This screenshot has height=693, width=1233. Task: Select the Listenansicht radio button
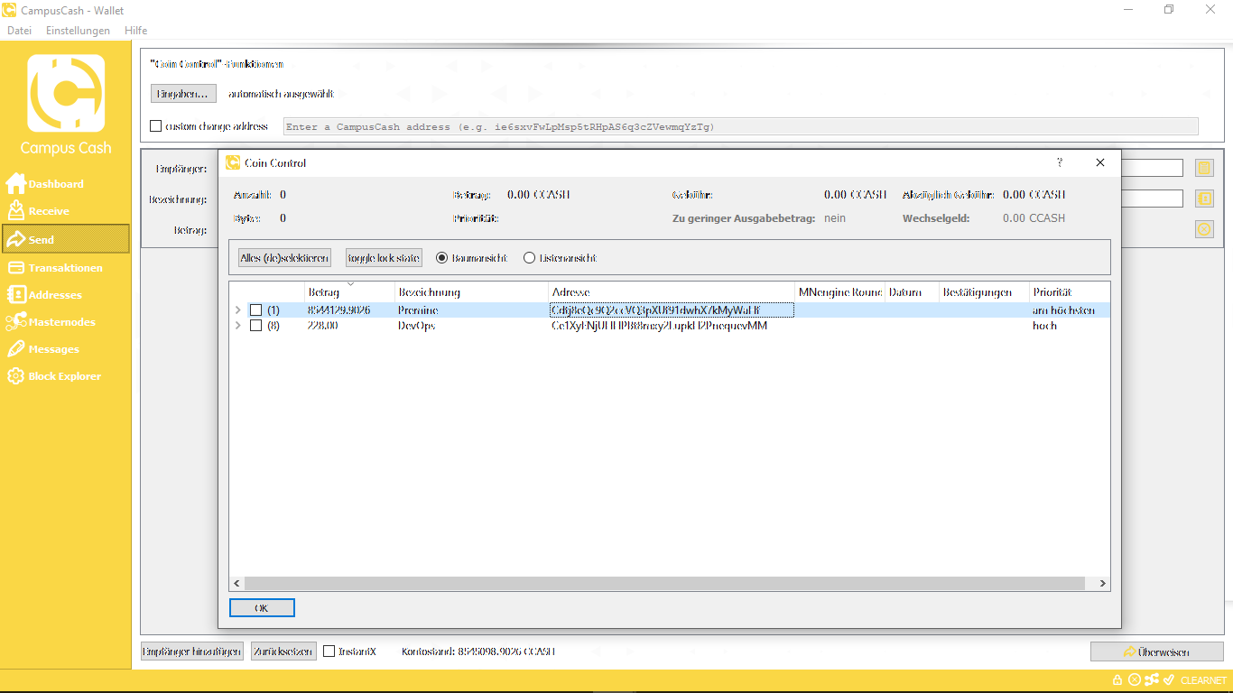pyautogui.click(x=529, y=258)
